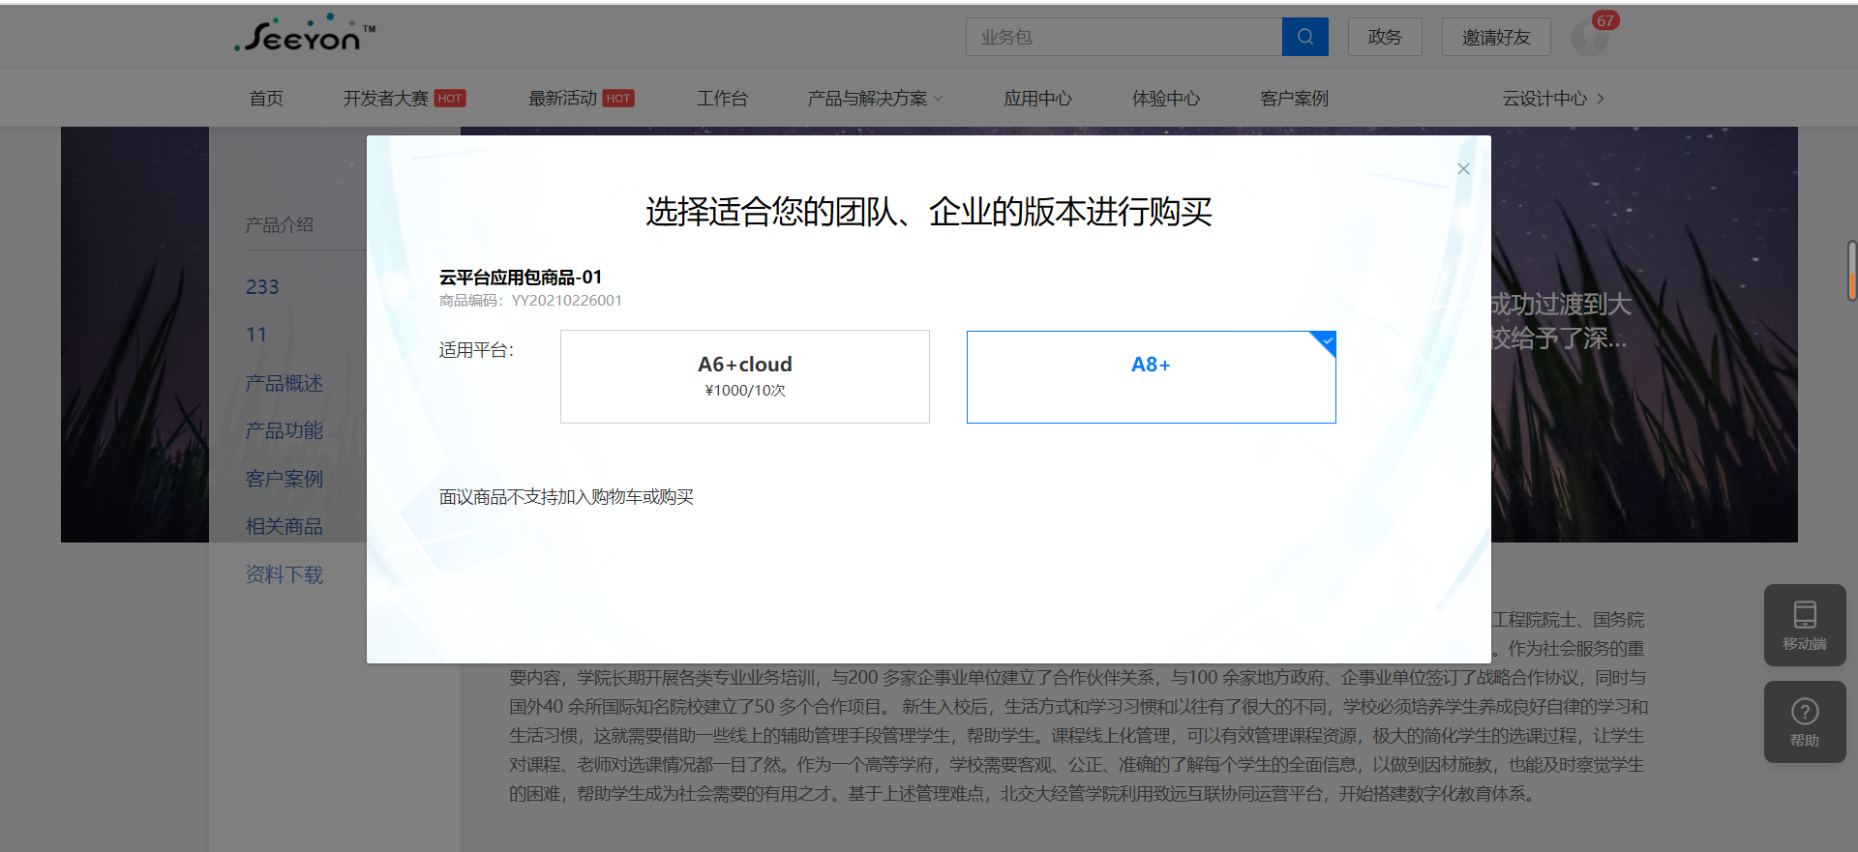Screen dimensions: 1858x852
Task: Jump to 产品功能 in sidebar
Action: [285, 430]
